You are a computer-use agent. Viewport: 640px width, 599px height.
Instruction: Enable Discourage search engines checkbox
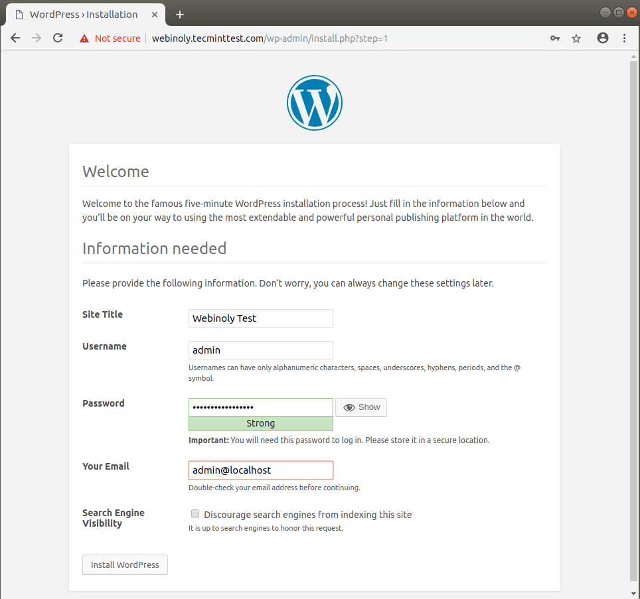195,514
